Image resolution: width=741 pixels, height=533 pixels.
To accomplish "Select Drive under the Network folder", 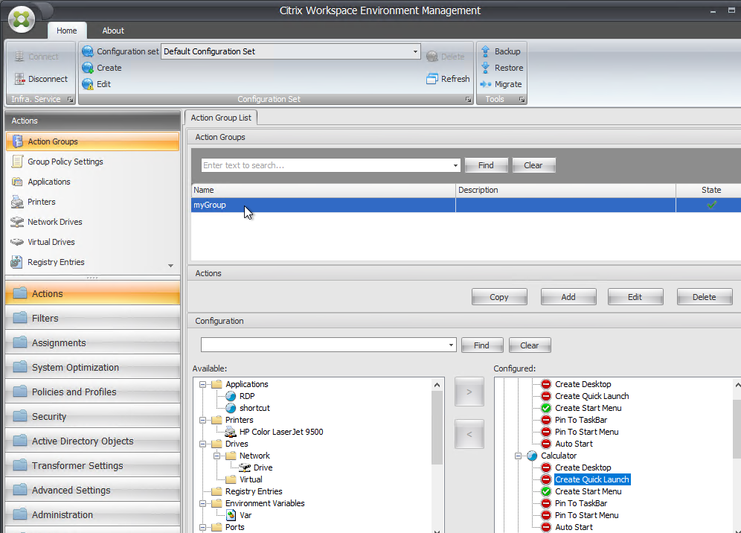I will [x=263, y=467].
